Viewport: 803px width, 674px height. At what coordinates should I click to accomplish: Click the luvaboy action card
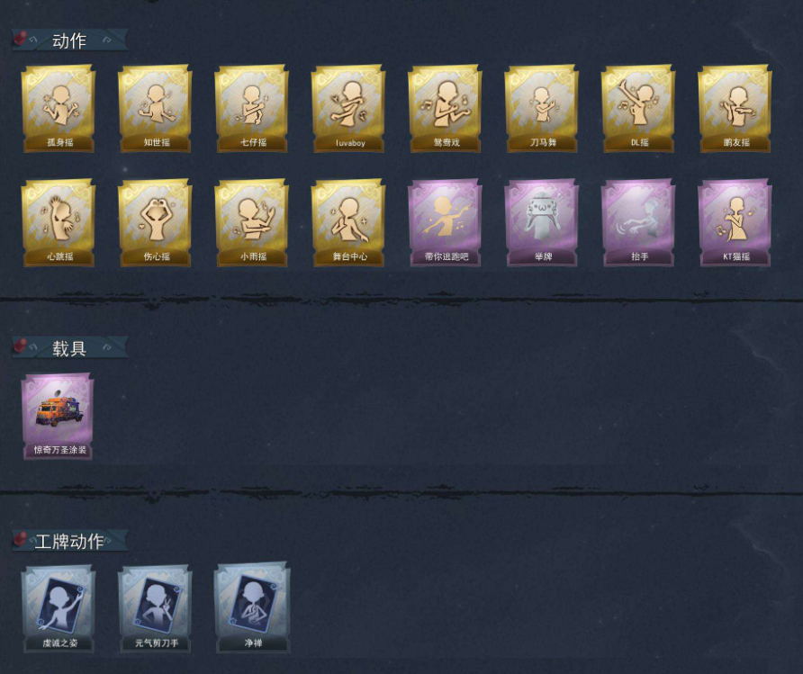tap(348, 109)
